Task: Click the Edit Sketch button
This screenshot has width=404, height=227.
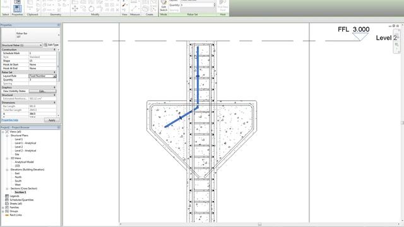Action: [163, 6]
